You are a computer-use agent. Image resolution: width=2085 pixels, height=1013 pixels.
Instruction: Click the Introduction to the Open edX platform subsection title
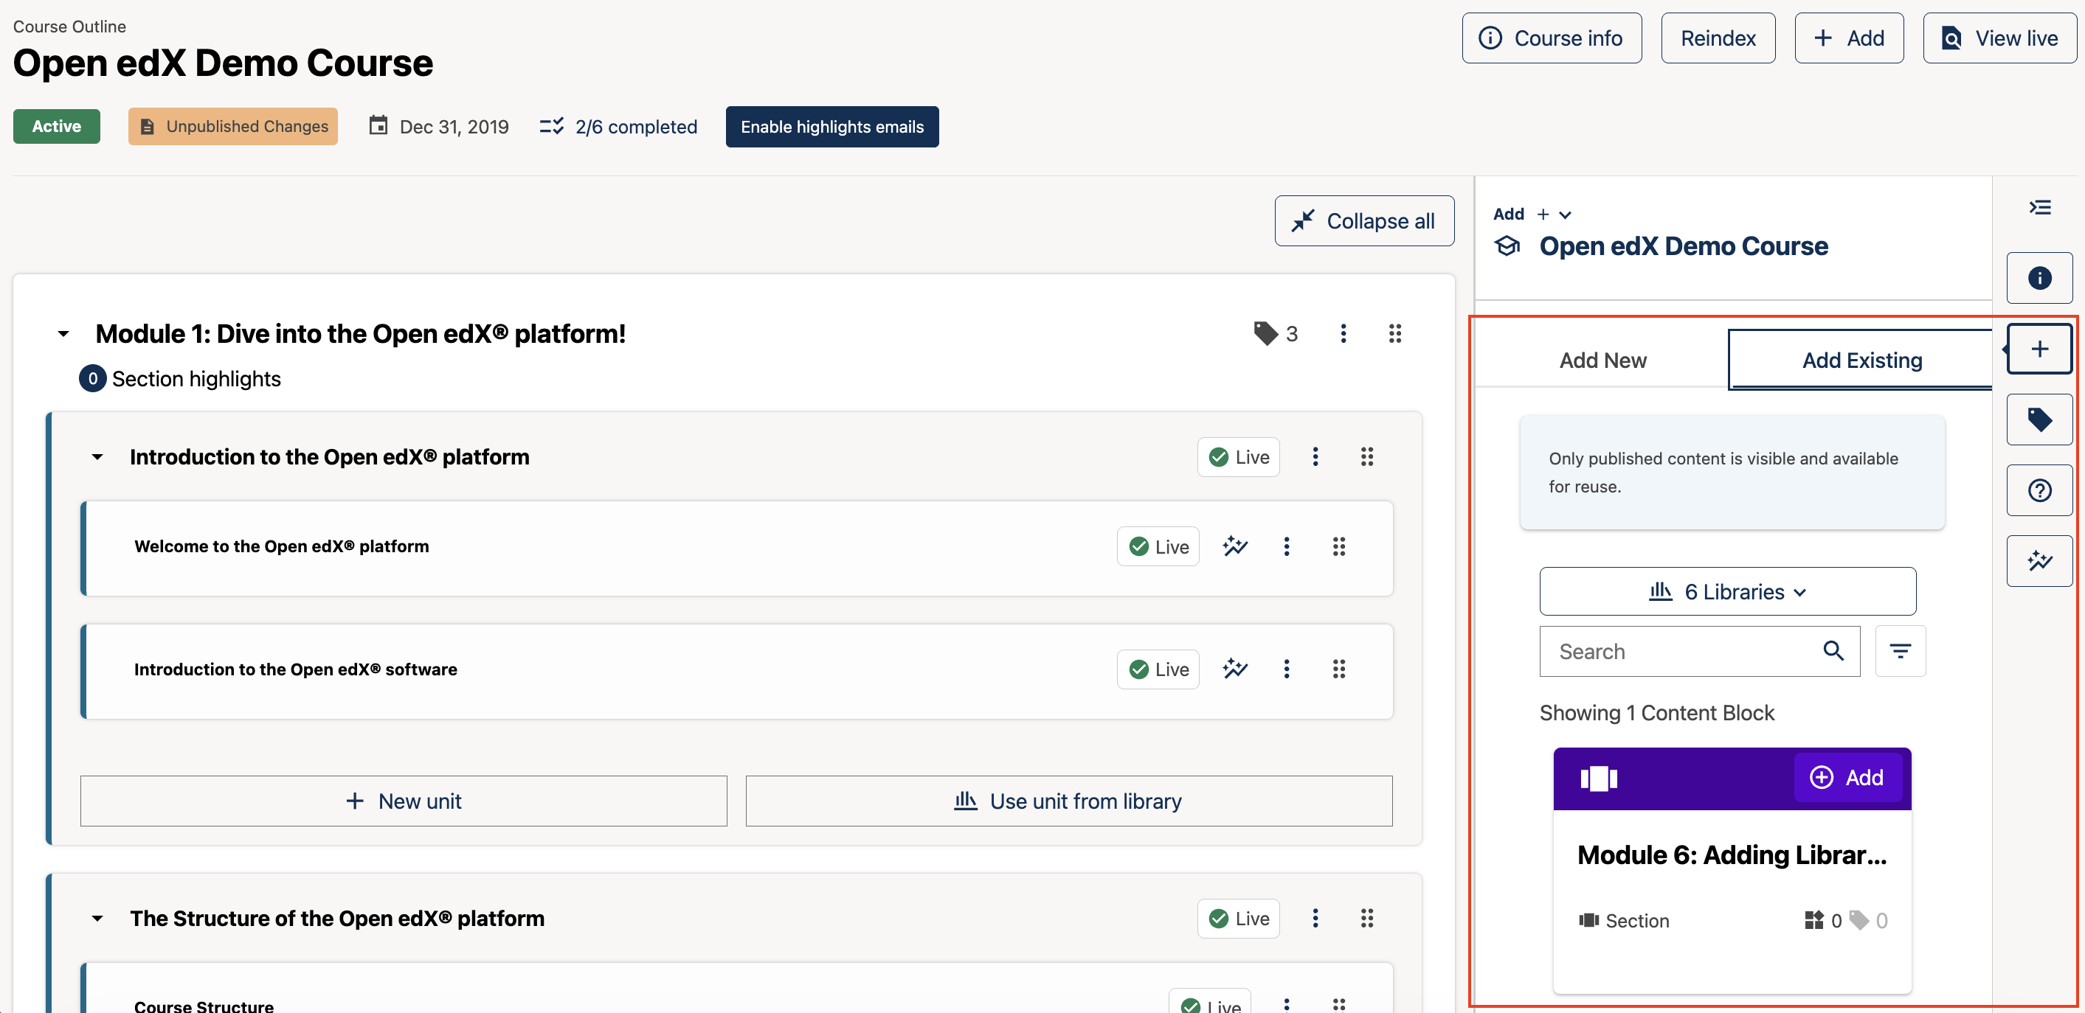329,457
